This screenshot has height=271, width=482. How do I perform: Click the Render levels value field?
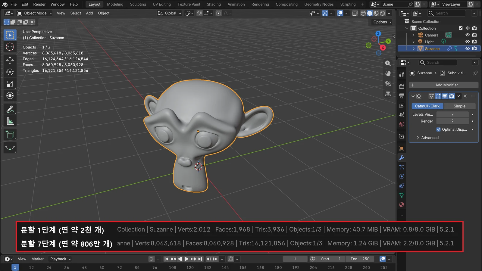[452, 121]
